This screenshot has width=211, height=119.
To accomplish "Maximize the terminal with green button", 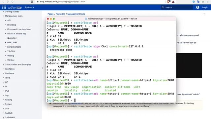I will 54,19.
